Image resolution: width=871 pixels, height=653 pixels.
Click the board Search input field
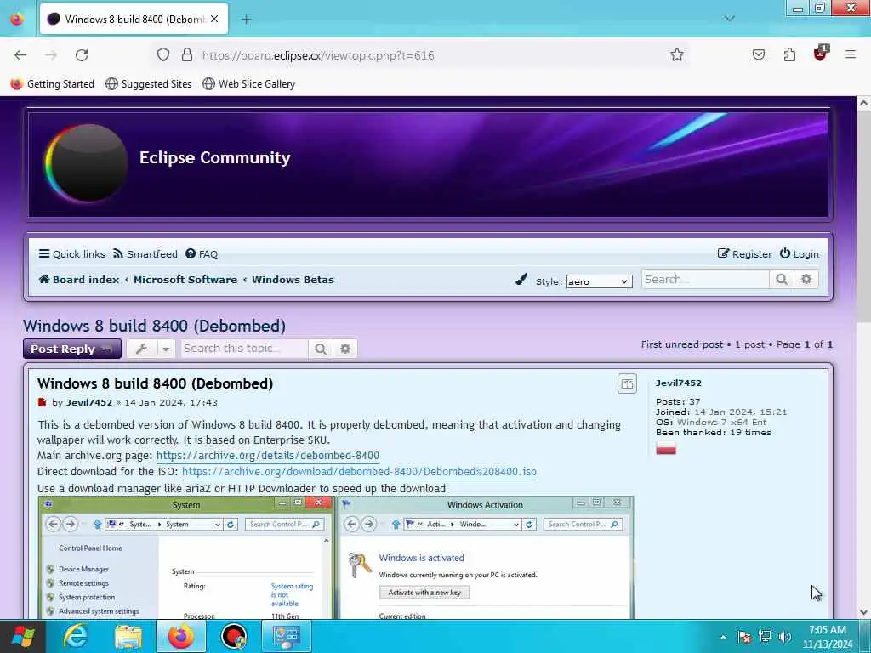click(705, 279)
